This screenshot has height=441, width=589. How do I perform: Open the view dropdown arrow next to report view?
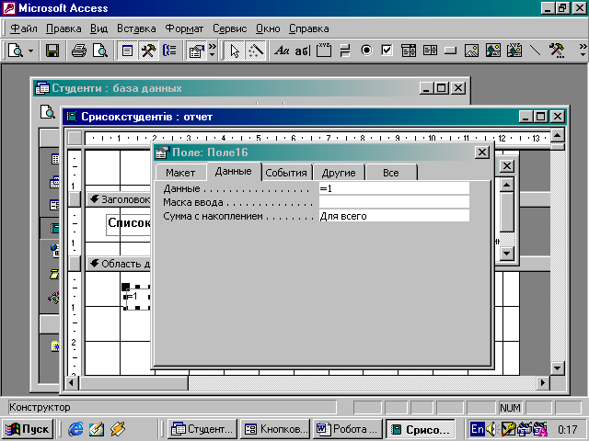click(x=30, y=51)
